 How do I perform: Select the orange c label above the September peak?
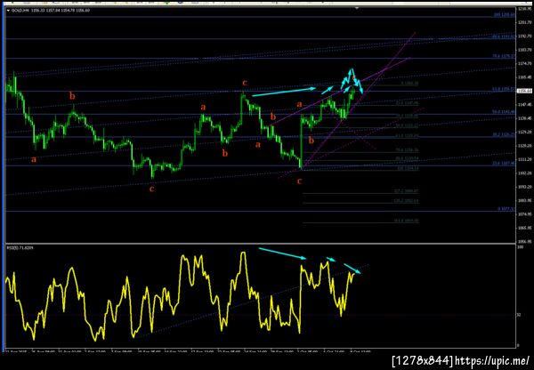245,83
